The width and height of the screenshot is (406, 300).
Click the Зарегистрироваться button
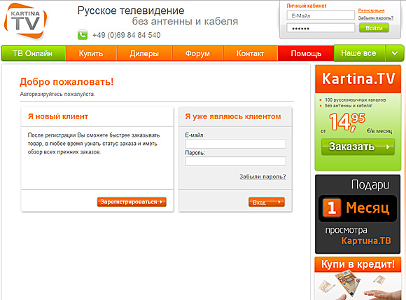click(132, 202)
